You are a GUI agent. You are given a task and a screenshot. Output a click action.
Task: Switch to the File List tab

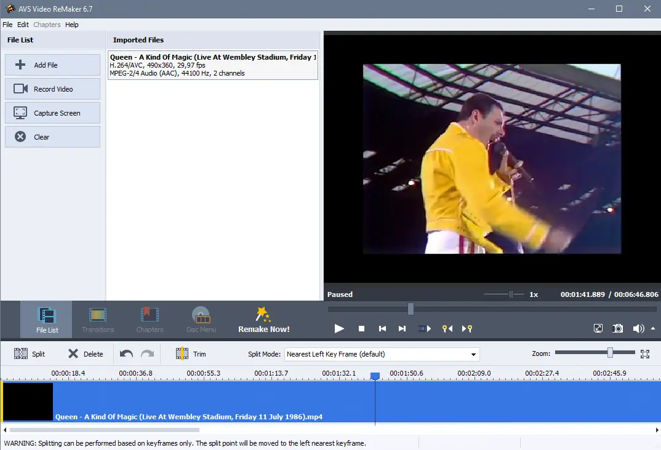[46, 320]
